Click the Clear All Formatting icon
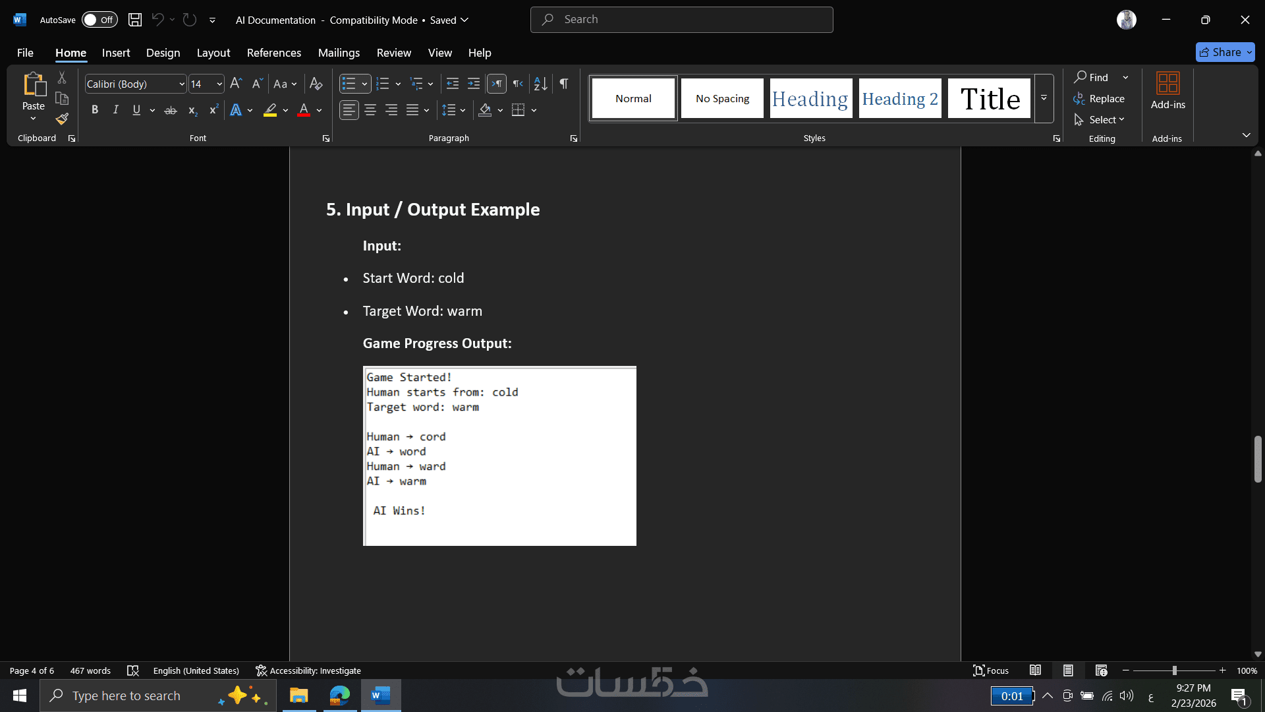 pos(316,84)
